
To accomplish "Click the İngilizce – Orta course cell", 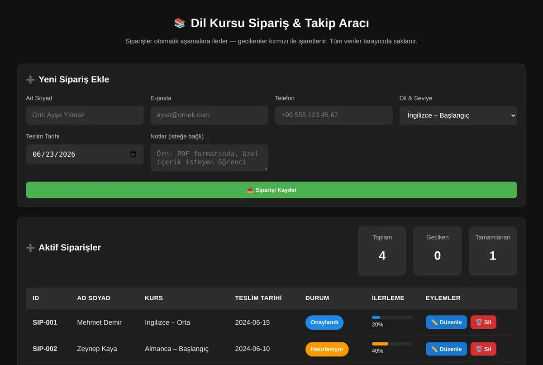I will tap(167, 322).
